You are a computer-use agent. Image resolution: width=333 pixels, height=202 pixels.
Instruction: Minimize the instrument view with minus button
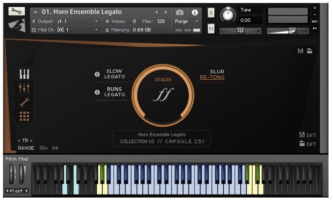[315, 14]
